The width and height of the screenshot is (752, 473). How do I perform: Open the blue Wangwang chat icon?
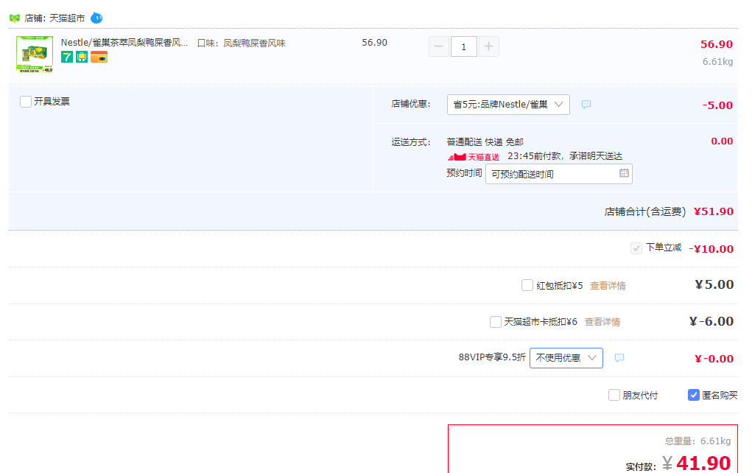point(96,18)
